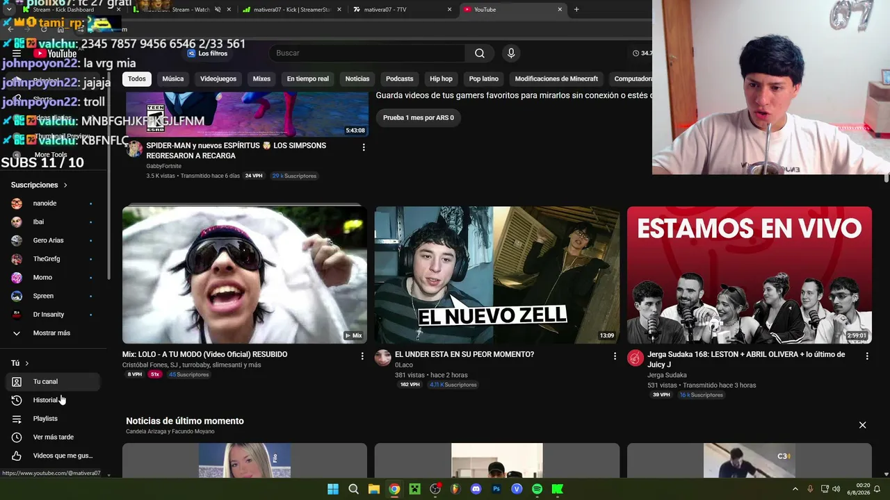Open Ibai subscription channel

click(53, 222)
